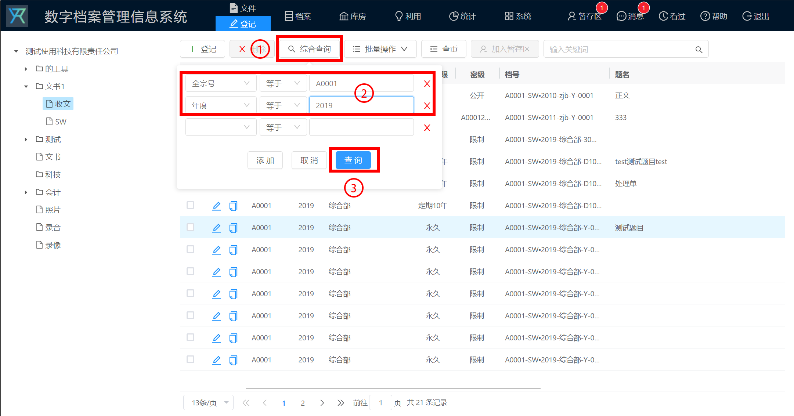
Task: Remove the empty third condition row
Action: pos(427,128)
